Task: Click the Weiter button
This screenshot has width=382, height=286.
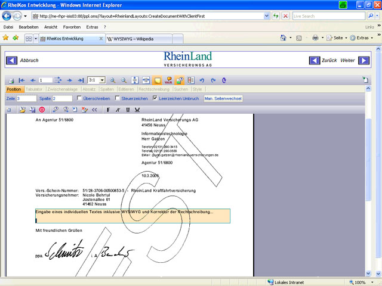Action: click(355, 60)
